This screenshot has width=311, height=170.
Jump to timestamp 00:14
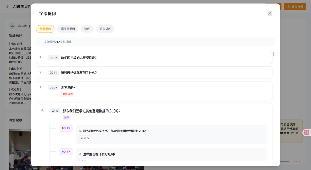pos(53,73)
